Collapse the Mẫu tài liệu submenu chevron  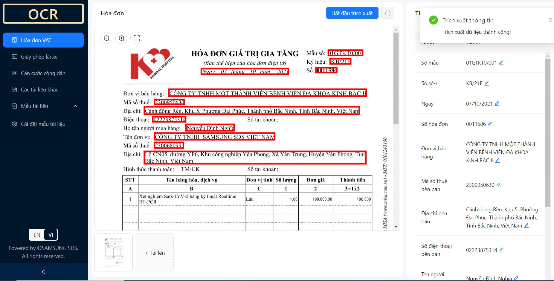(x=75, y=106)
